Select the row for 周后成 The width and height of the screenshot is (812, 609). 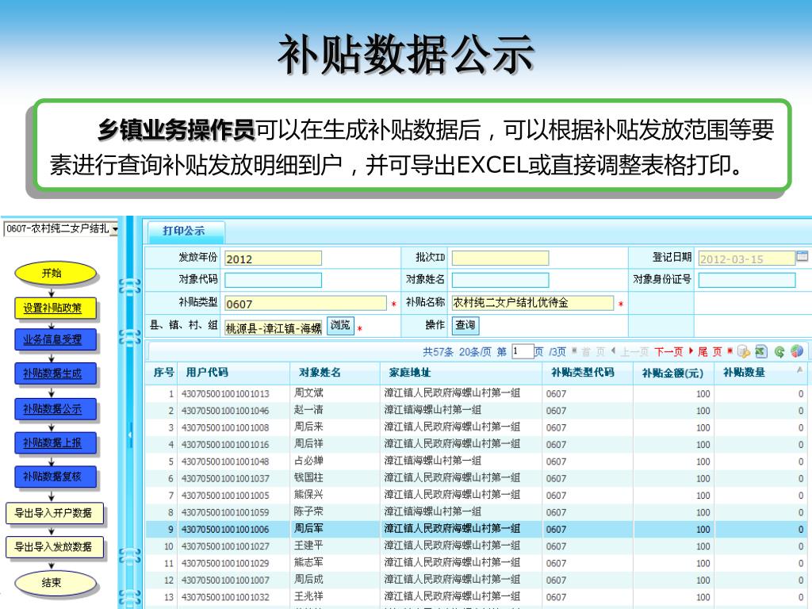click(x=477, y=580)
